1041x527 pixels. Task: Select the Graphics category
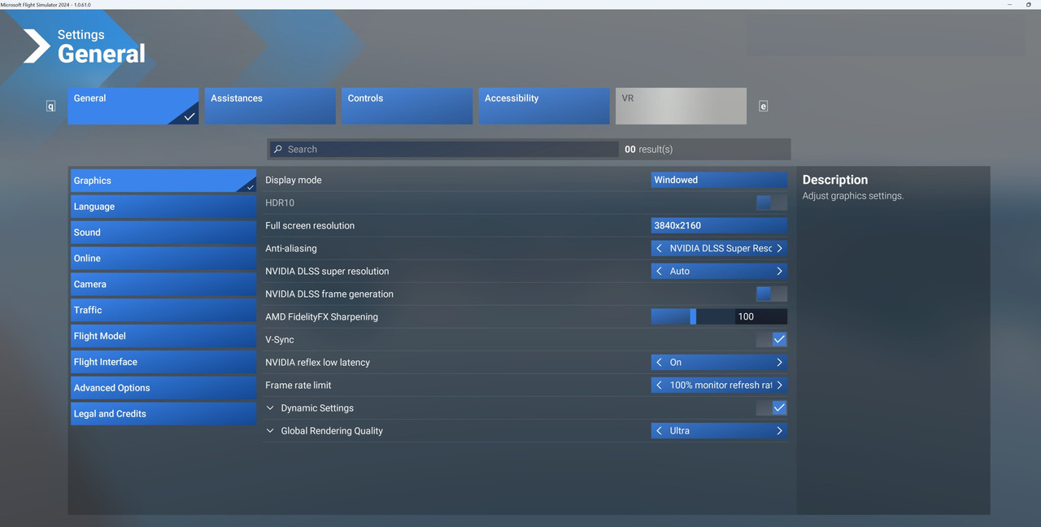[163, 181]
